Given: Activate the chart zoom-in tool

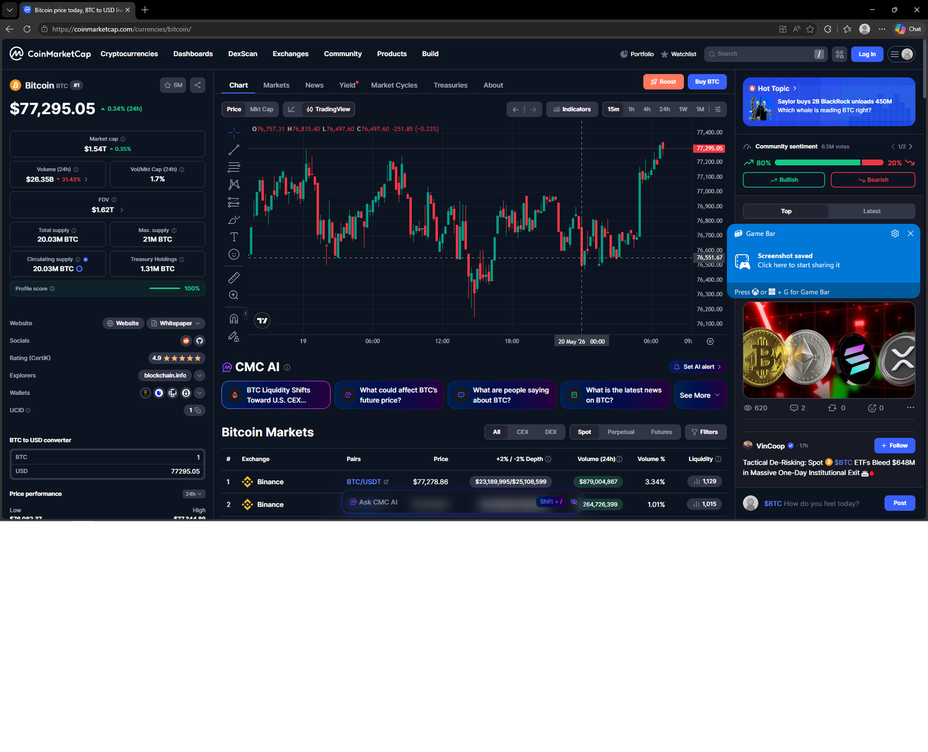Looking at the screenshot, I should pos(234,295).
